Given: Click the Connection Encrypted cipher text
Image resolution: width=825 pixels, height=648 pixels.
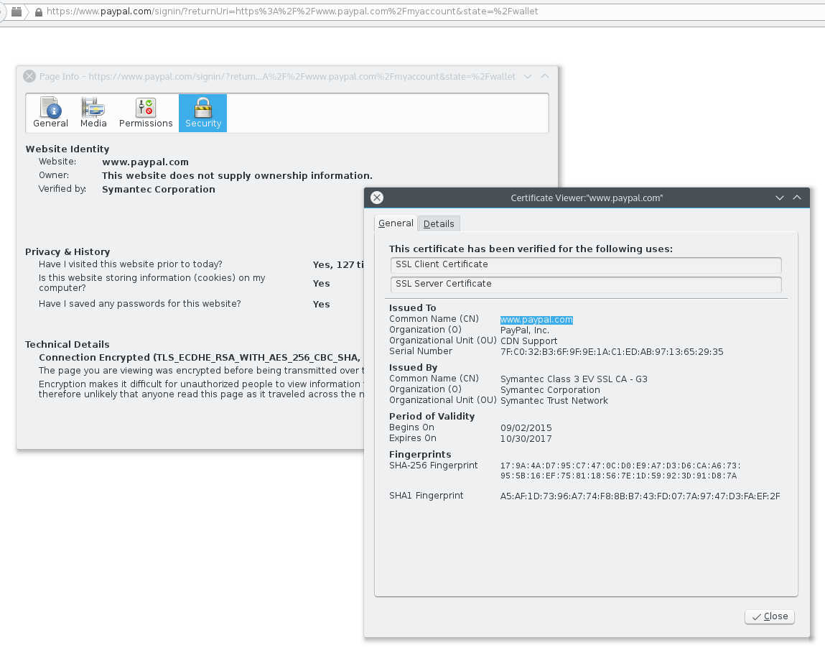Looking at the screenshot, I should (x=200, y=358).
